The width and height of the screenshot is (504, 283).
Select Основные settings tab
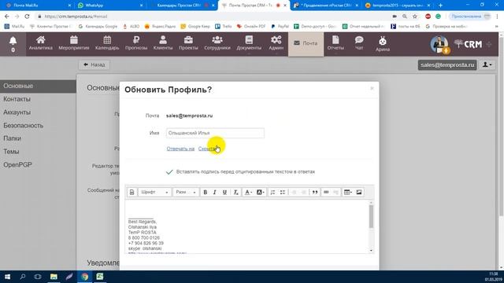(38, 86)
